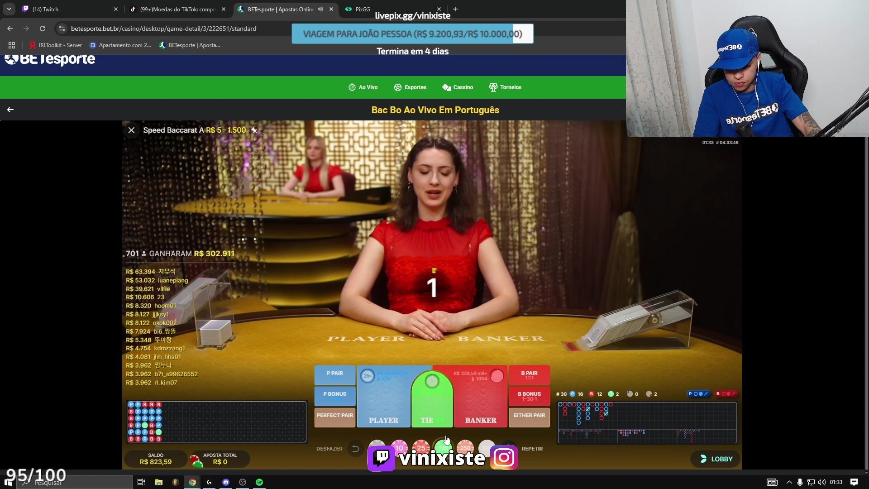Open the IRLToolkit • Server bookmark
Screen dimensions: 869x489
[56, 45]
